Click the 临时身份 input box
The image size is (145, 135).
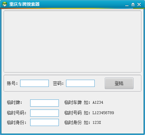(x=45, y=122)
